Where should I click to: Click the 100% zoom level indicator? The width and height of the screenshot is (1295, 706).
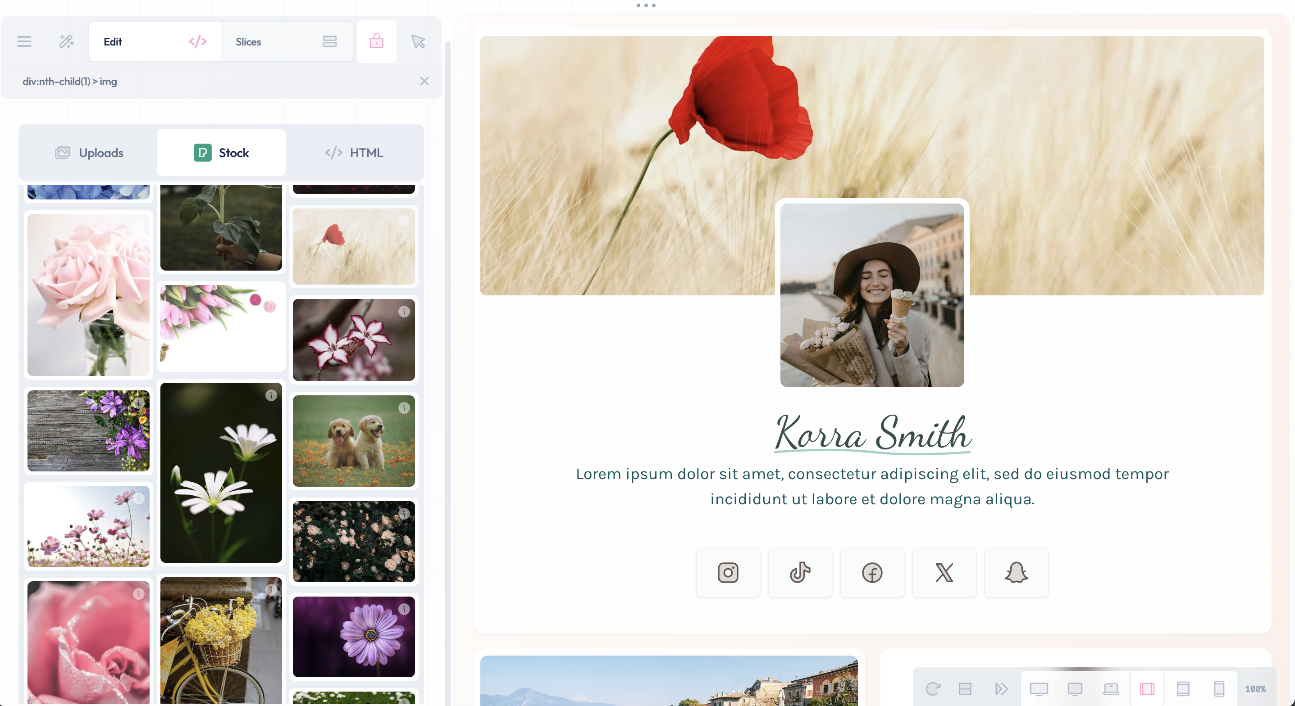(1255, 689)
